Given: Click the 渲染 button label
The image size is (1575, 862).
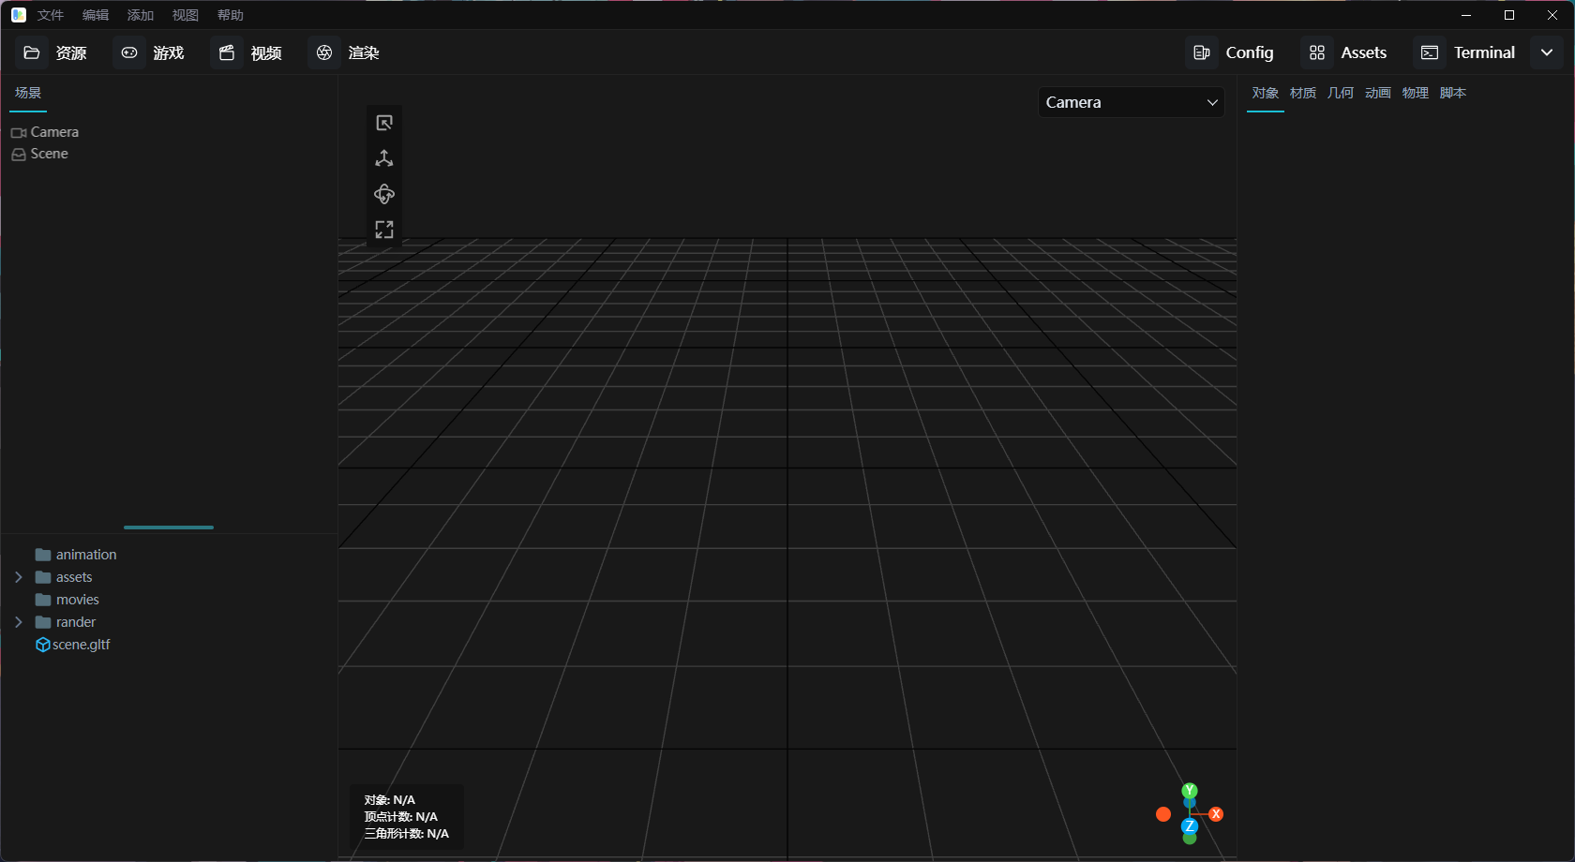Looking at the screenshot, I should [364, 52].
